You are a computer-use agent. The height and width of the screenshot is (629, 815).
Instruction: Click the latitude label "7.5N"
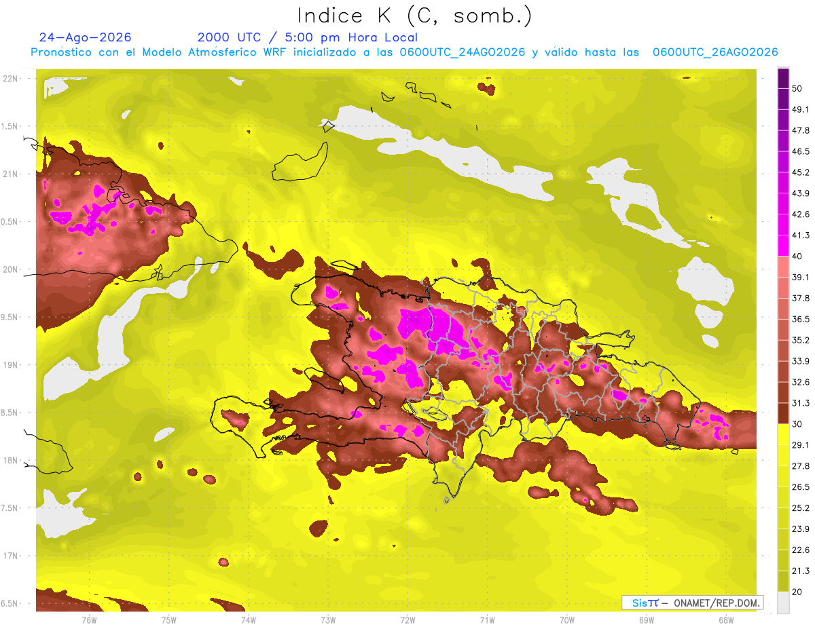(x=10, y=508)
